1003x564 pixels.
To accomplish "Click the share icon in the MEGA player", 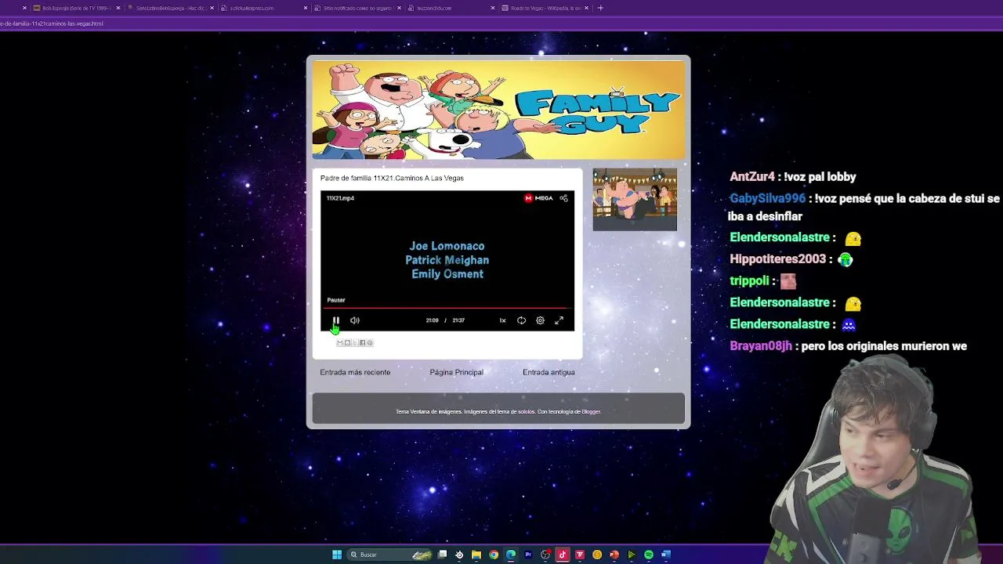I will point(563,198).
